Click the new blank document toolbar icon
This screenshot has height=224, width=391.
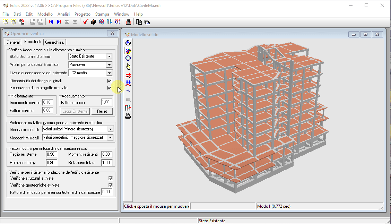(x=5, y=22)
